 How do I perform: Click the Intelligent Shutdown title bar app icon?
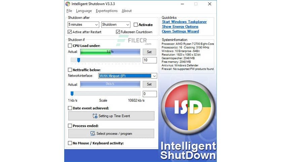pyautogui.click(x=68, y=4)
